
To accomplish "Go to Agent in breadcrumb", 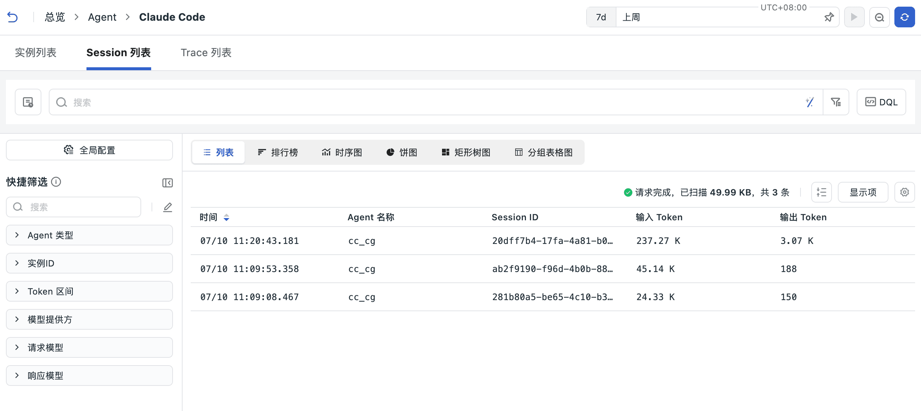I will [x=102, y=17].
